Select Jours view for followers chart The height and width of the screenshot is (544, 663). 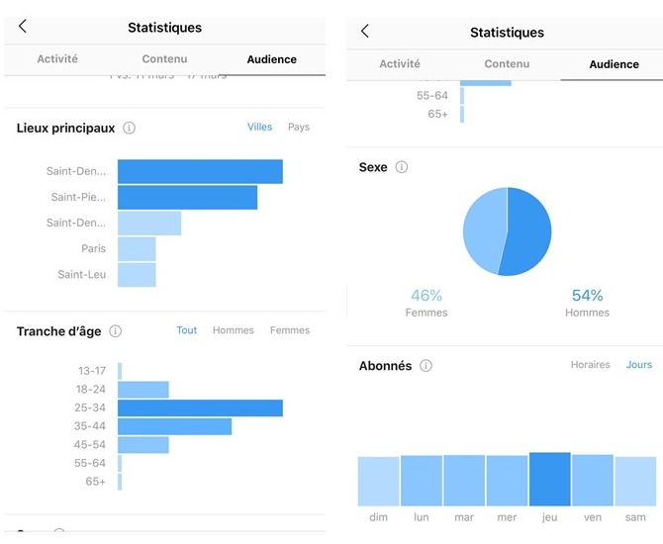[x=639, y=364]
